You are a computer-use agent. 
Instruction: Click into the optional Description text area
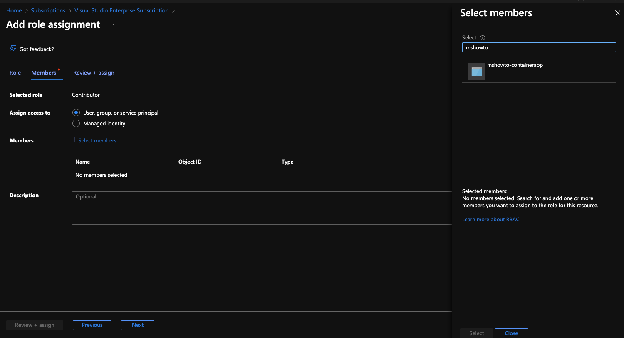(x=262, y=208)
